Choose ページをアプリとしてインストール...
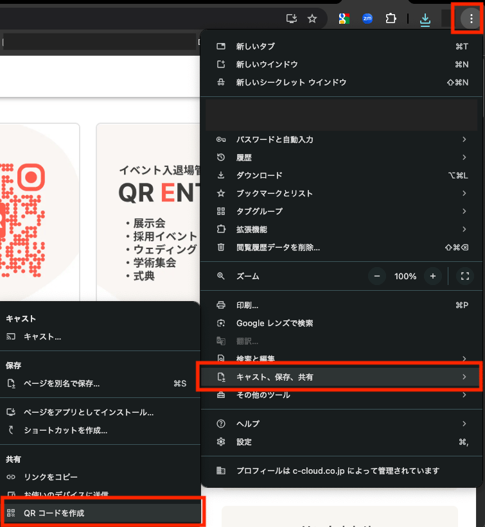The image size is (485, 527). pos(100,412)
